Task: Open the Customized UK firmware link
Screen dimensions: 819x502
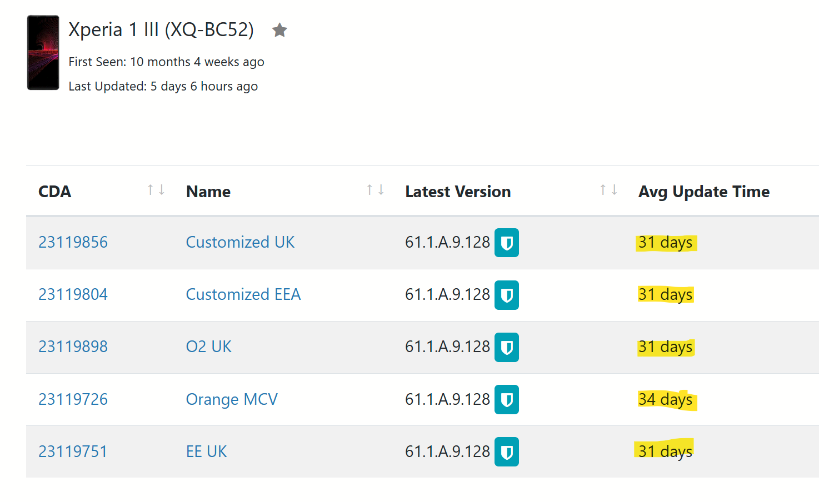Action: click(240, 242)
